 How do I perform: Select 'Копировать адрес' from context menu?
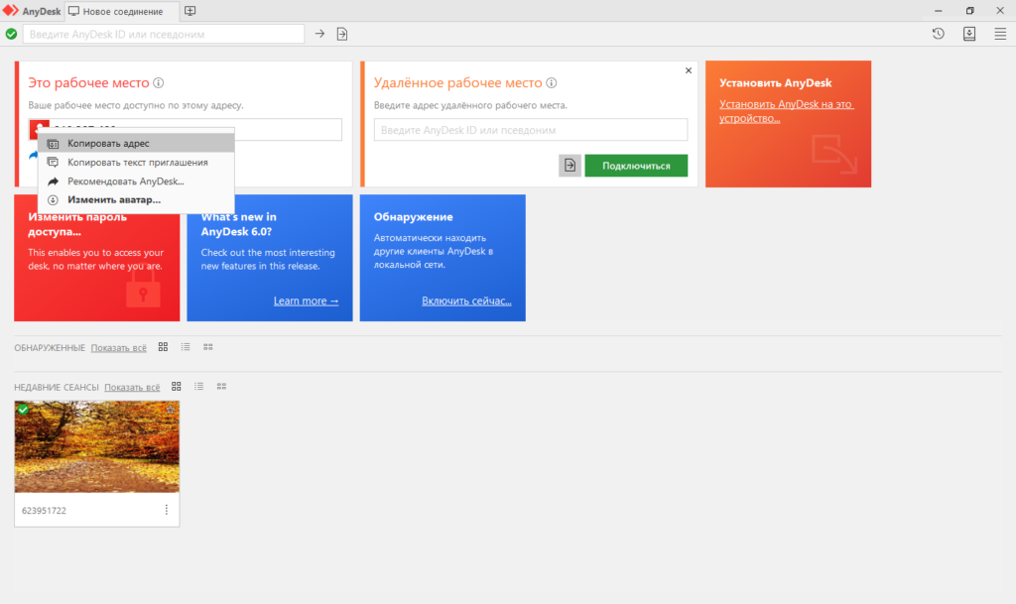[108, 144]
